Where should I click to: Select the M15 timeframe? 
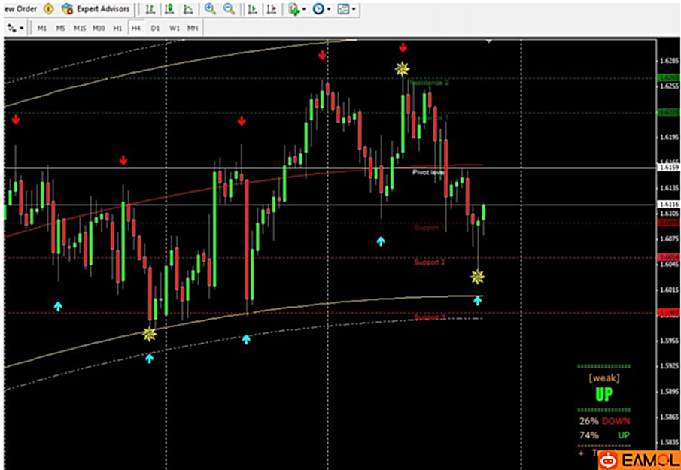tap(79, 28)
